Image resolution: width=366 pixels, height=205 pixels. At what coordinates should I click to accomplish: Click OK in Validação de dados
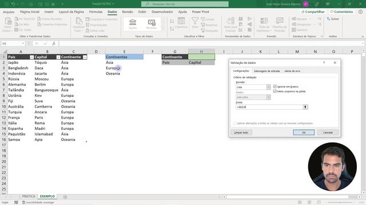click(304, 133)
